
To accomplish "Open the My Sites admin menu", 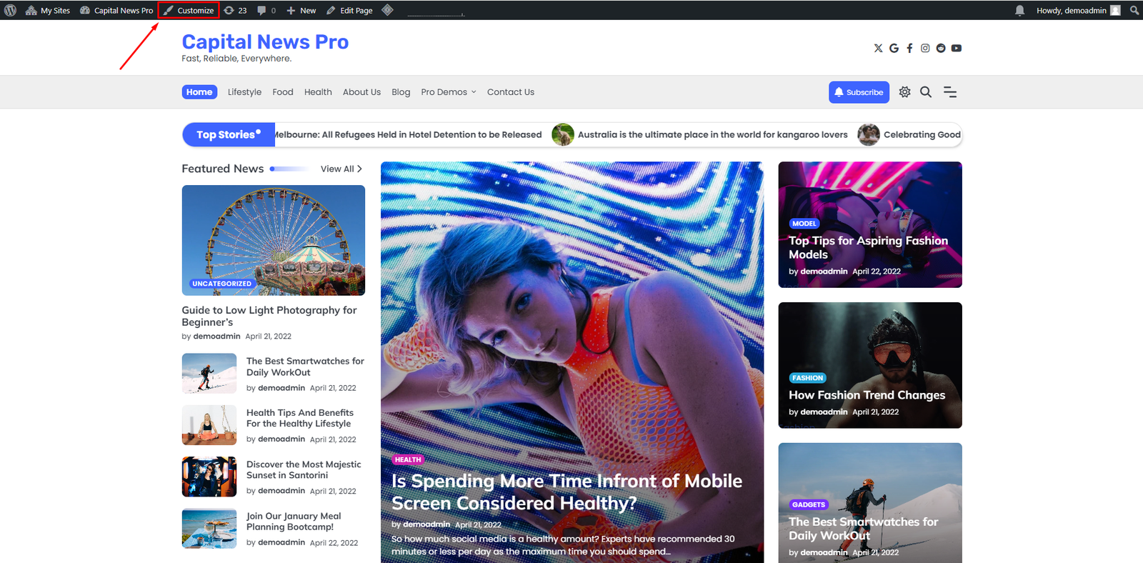I will click(x=48, y=10).
